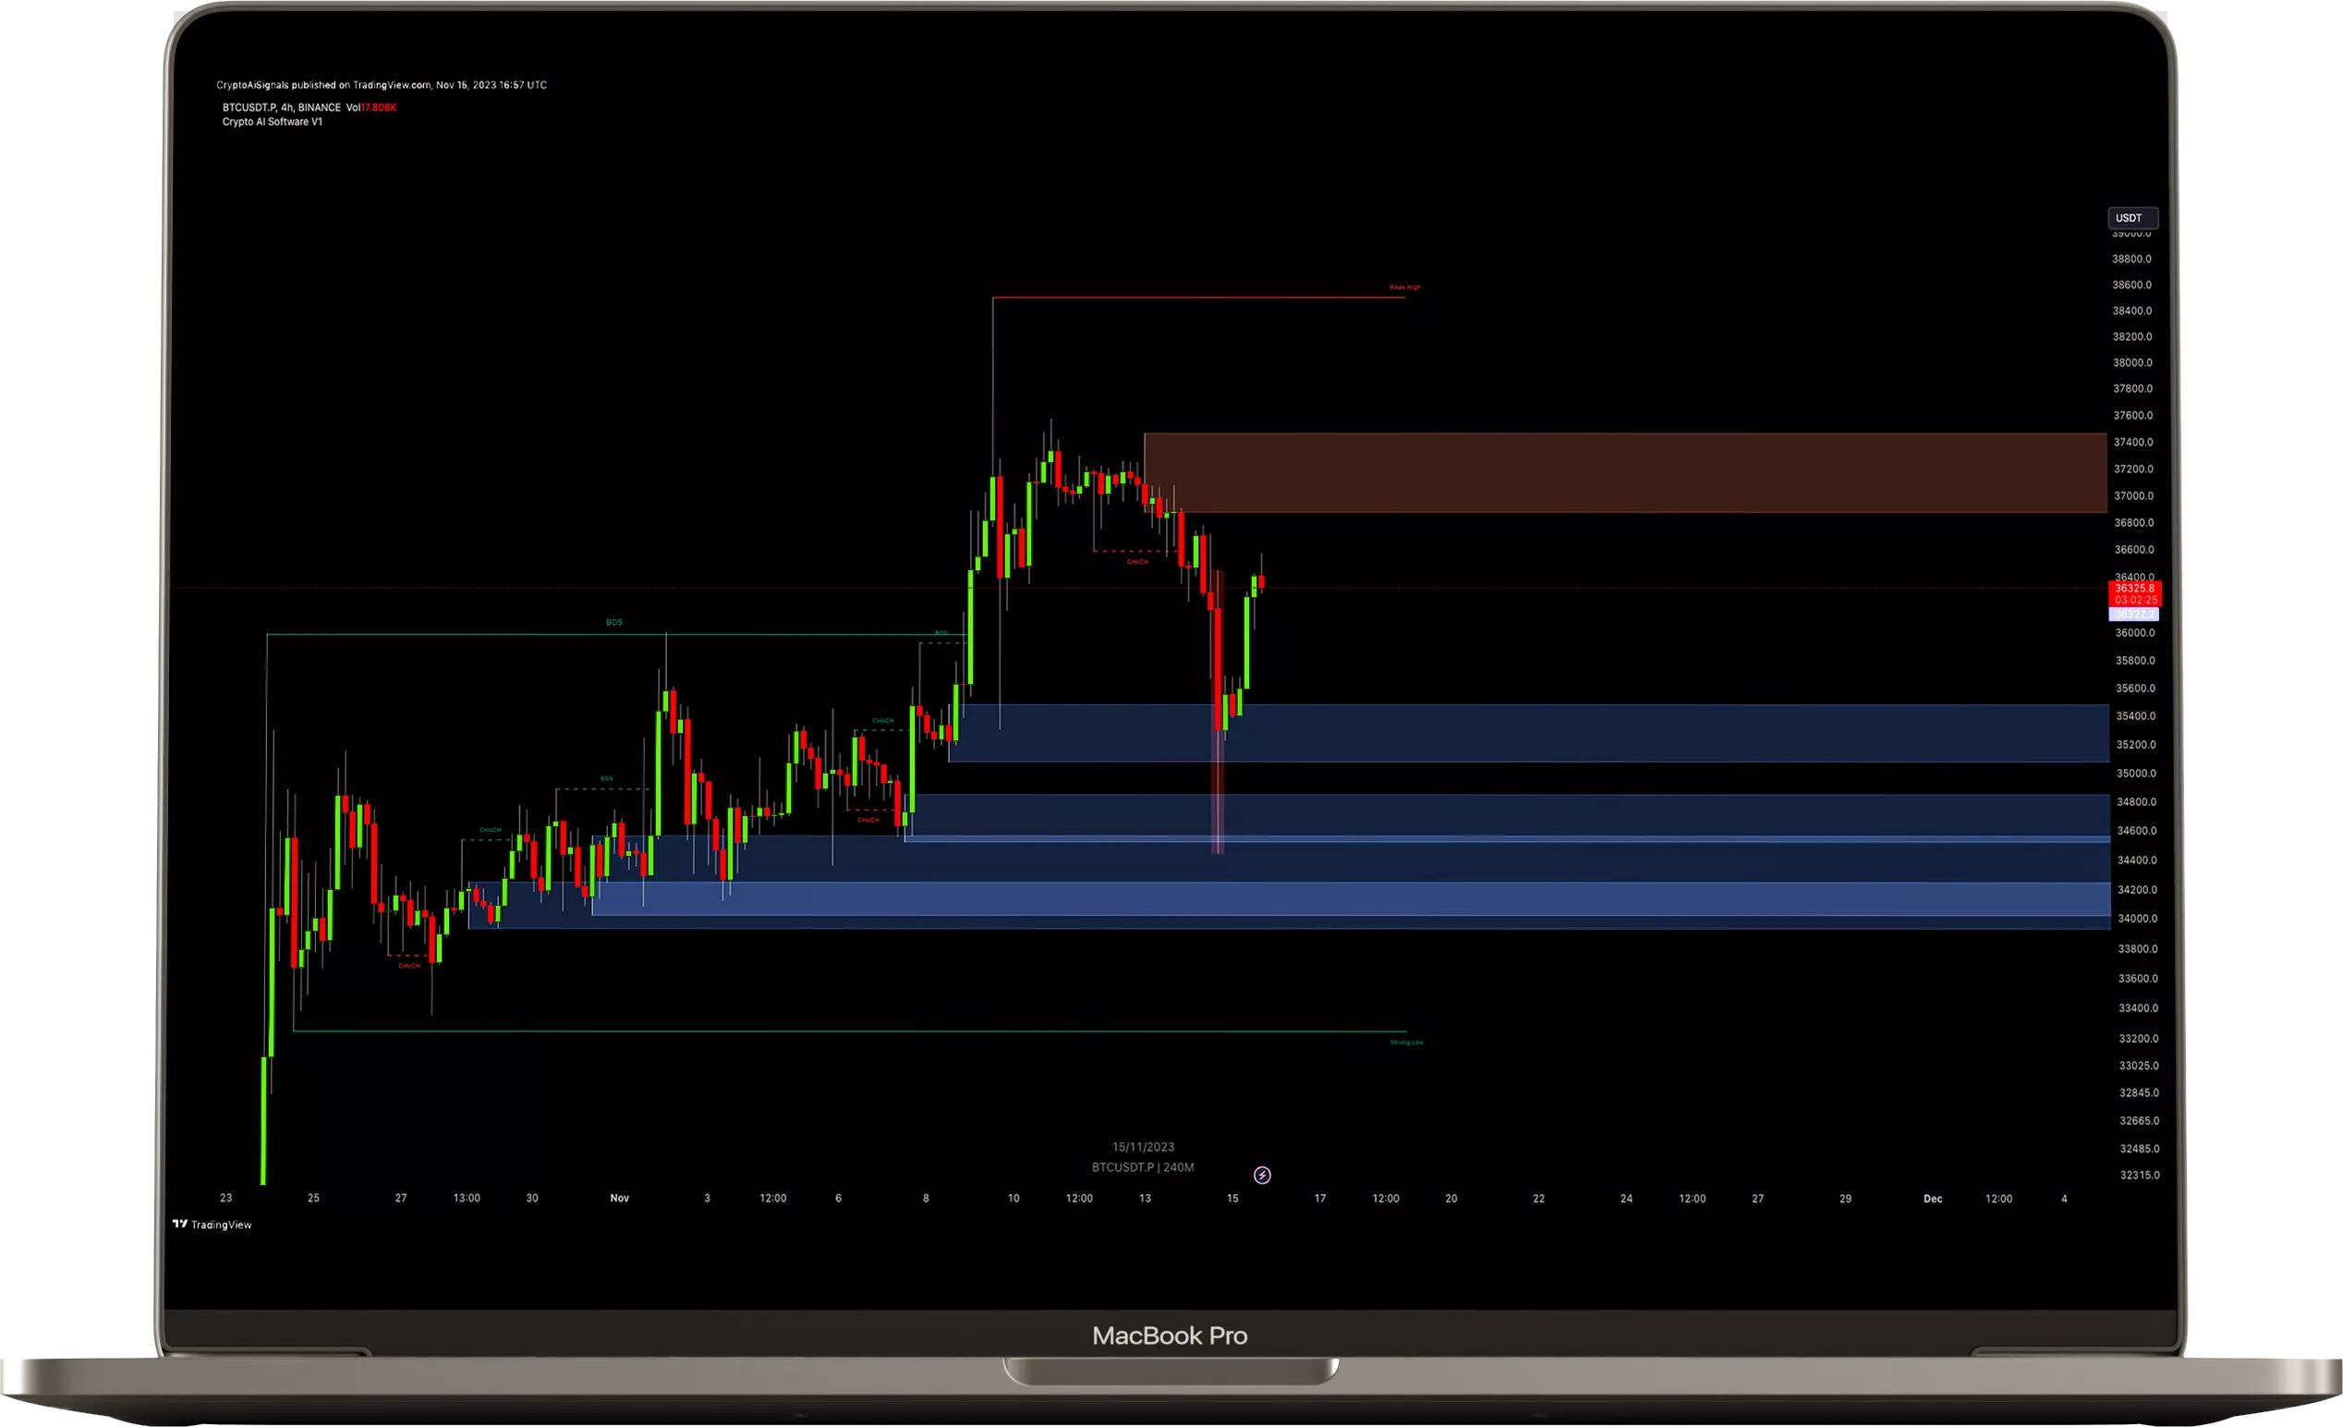Click the Dec label on the time axis
This screenshot has height=1427, width=2343.
(1932, 1199)
